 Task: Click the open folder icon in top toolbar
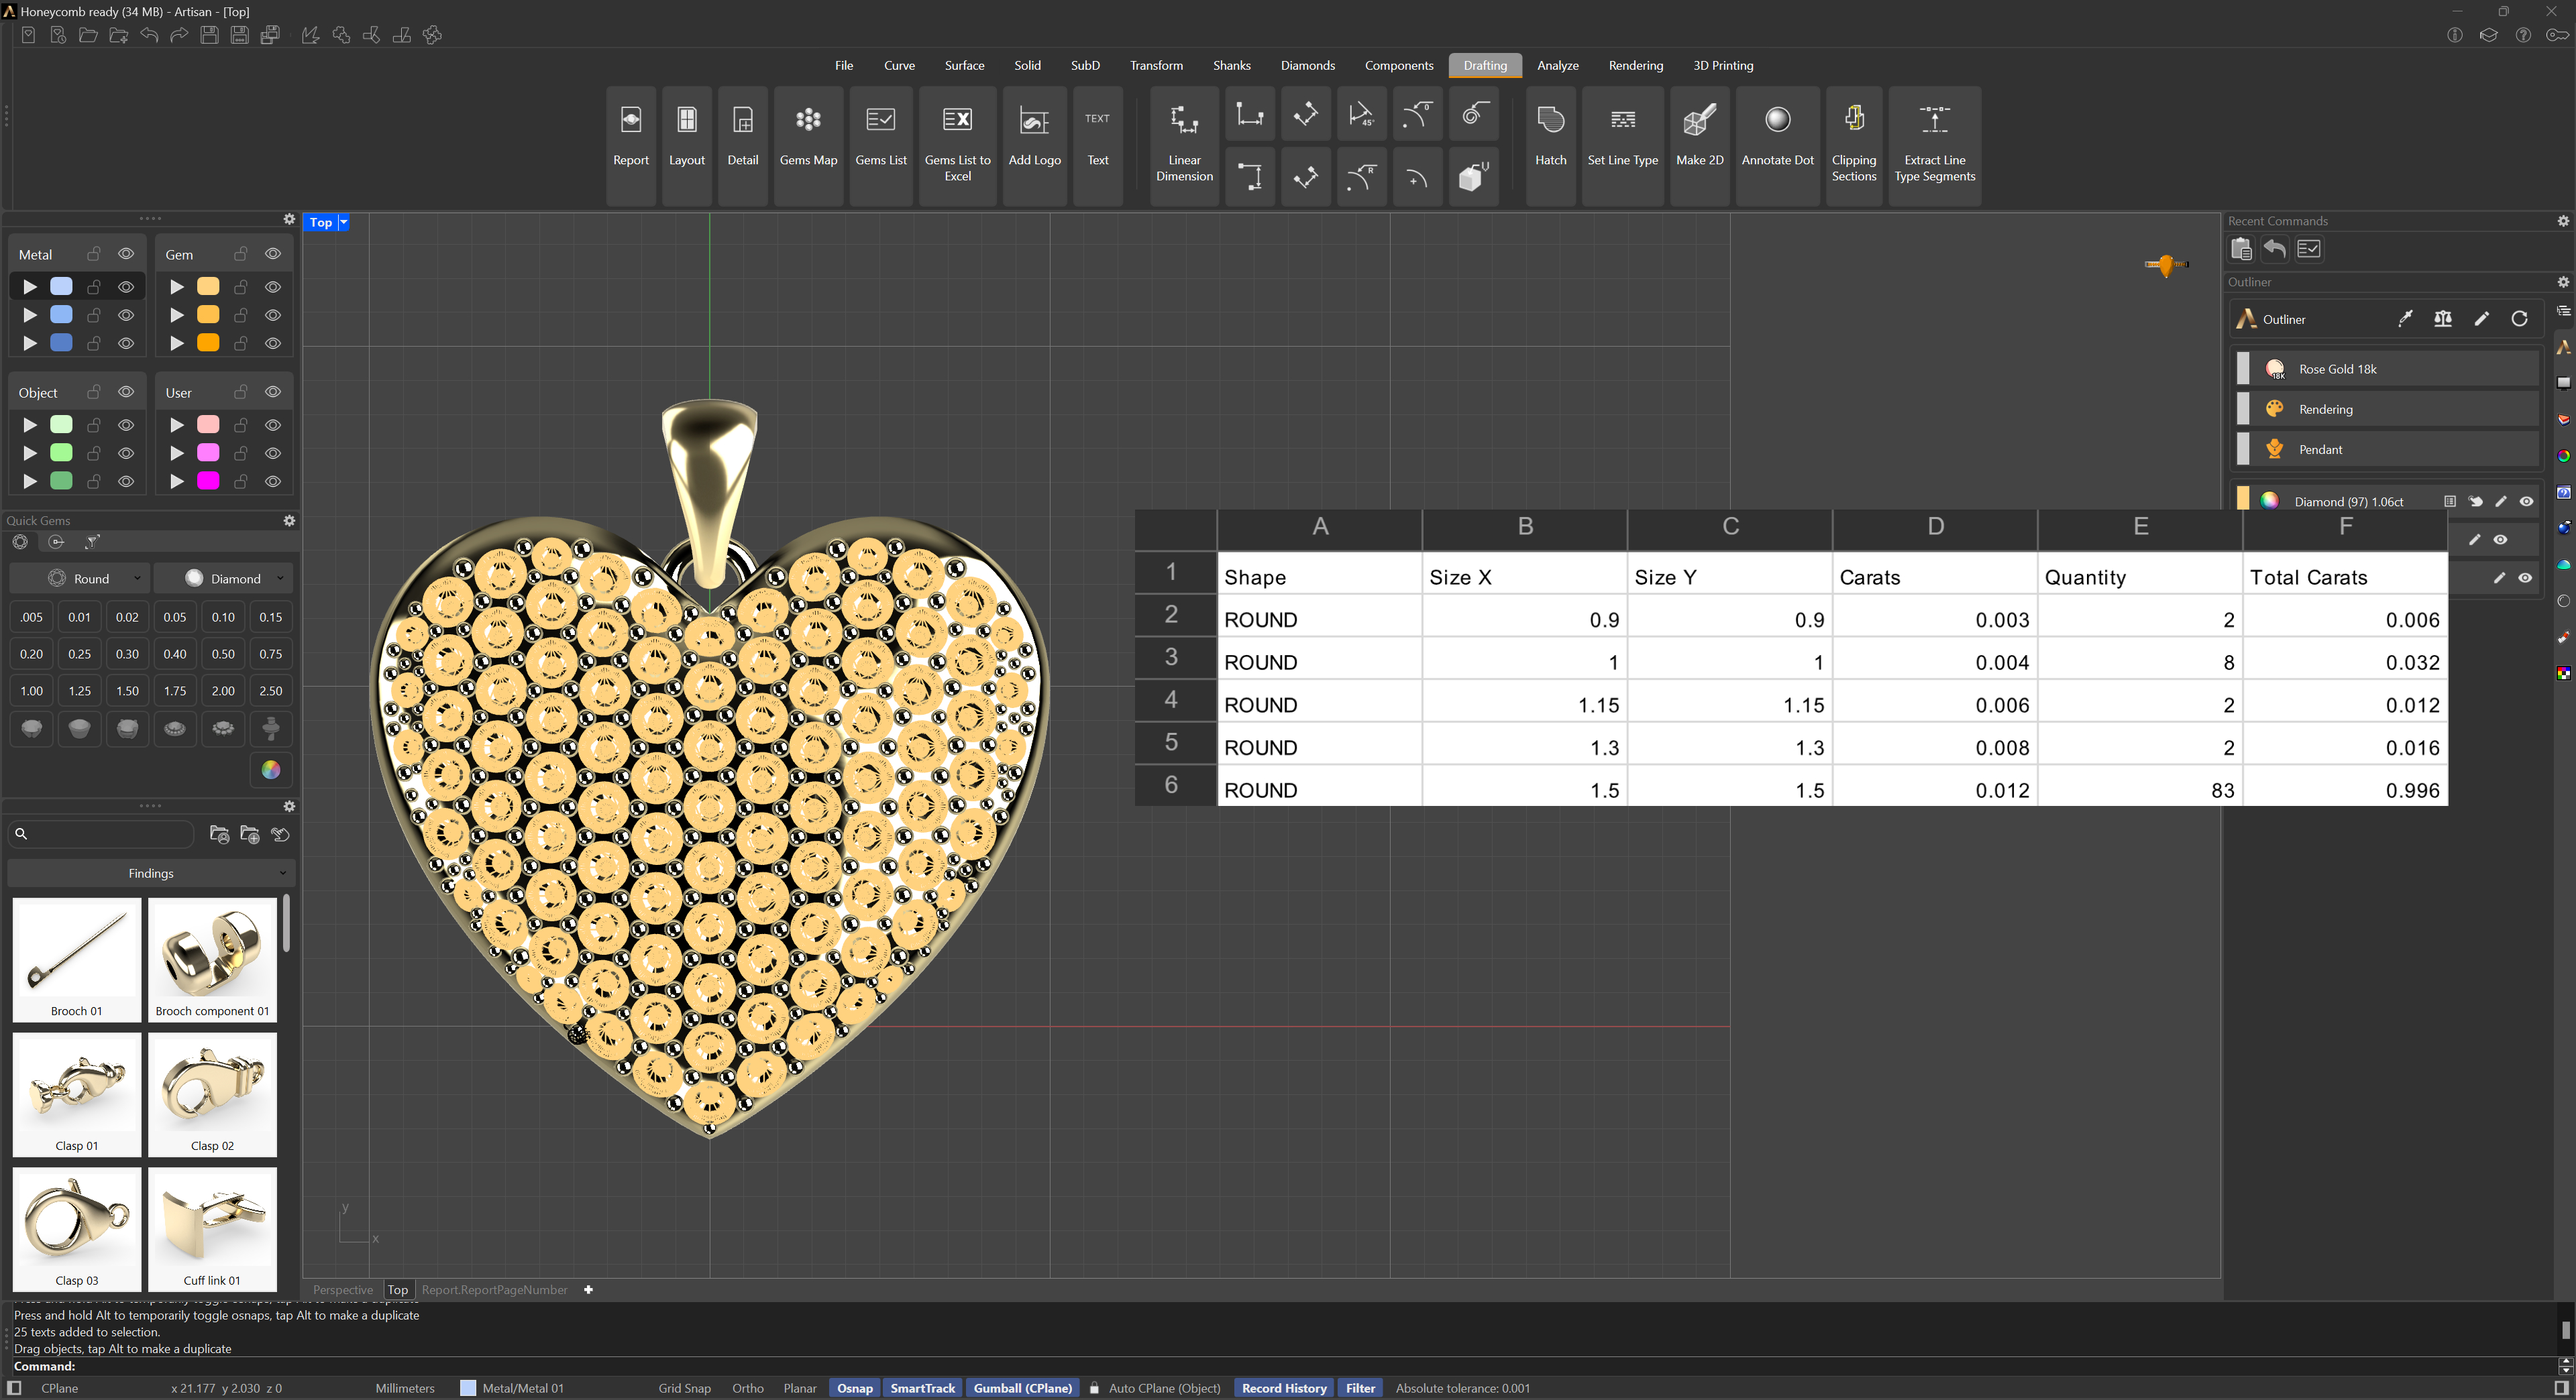coord(88,36)
